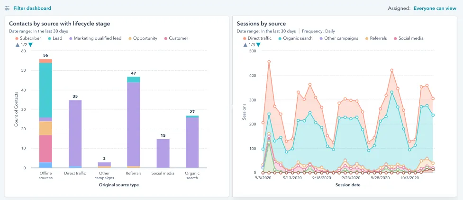Toggle Social media legend in Sessions chart

[x=409, y=38]
